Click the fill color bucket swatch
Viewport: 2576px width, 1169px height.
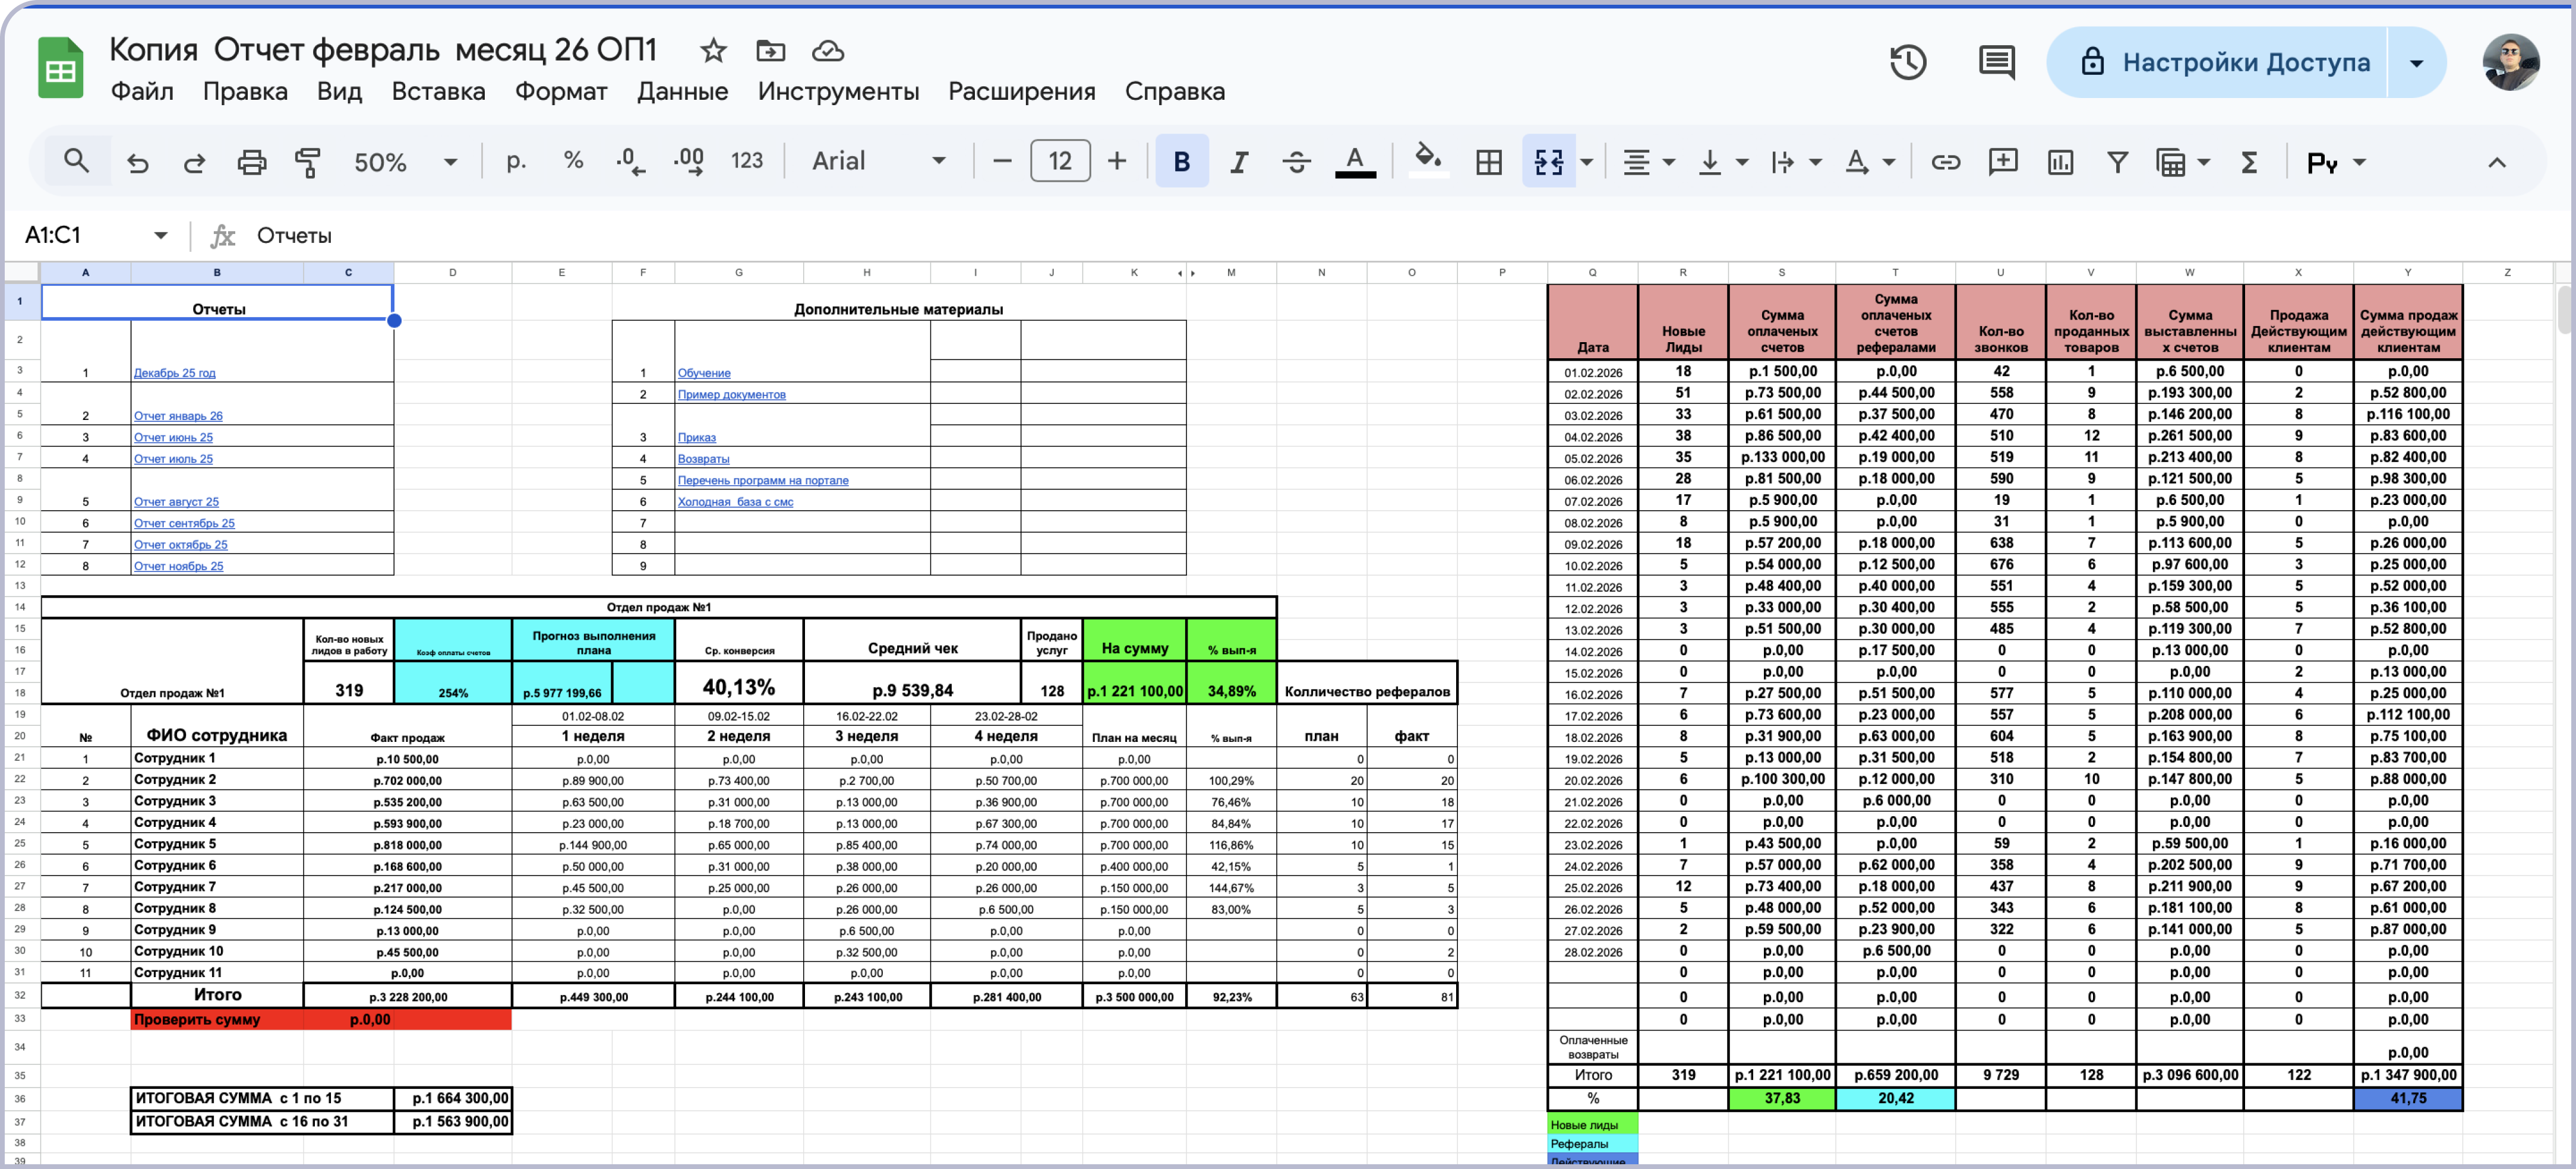pyautogui.click(x=1428, y=160)
